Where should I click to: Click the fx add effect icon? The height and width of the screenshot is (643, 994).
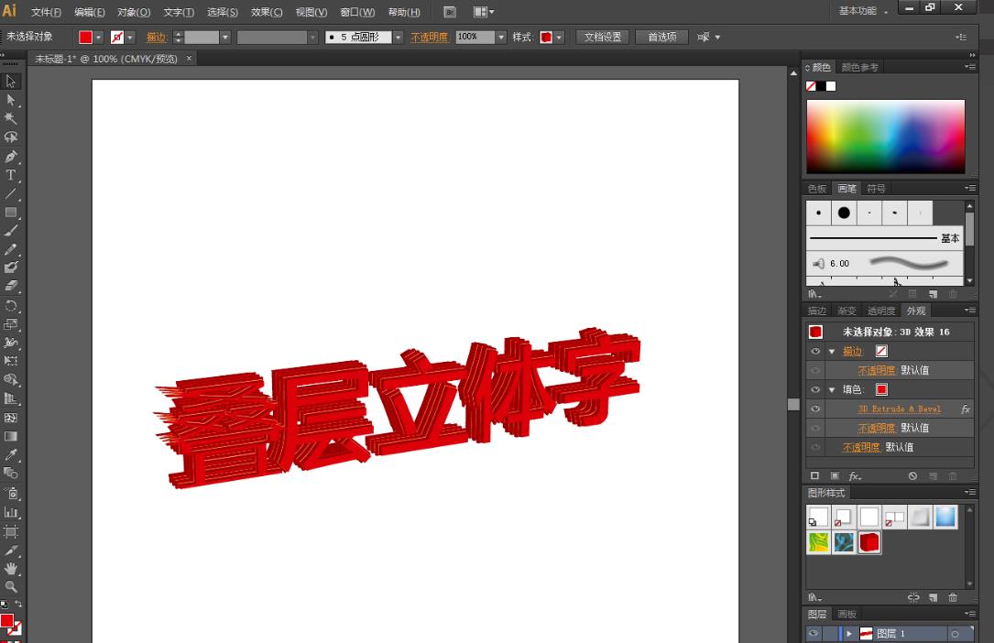pos(855,475)
